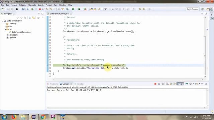Viewport: 214px width, 120px height.
Task: Select the DateFormatDemo.java editor tab
Action: (x=59, y=14)
